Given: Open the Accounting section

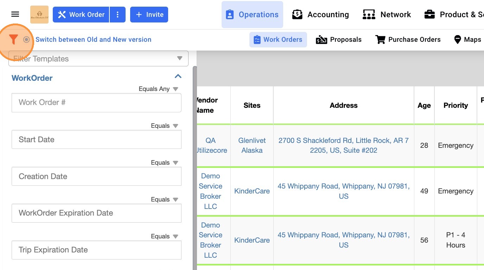Looking at the screenshot, I should [x=320, y=15].
